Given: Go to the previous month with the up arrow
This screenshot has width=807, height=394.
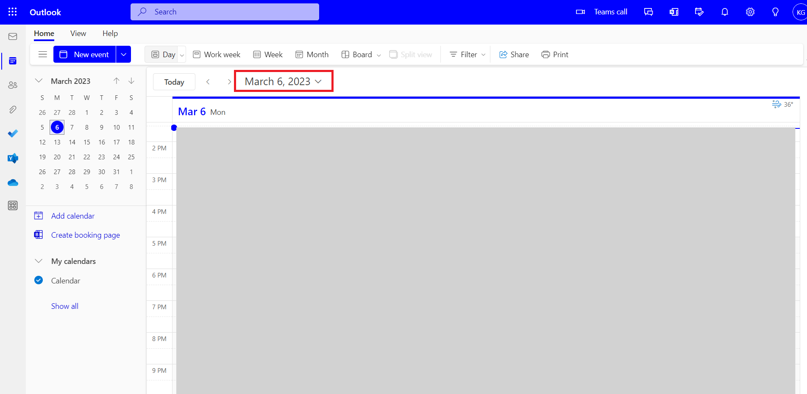Looking at the screenshot, I should [117, 81].
